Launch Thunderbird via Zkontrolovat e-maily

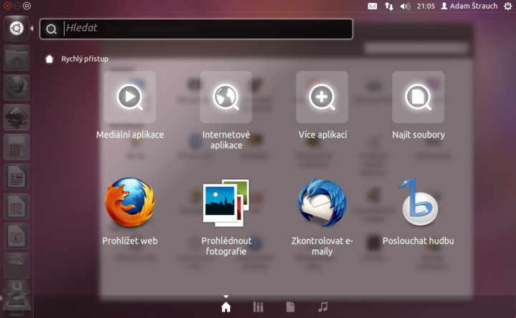coord(322,217)
